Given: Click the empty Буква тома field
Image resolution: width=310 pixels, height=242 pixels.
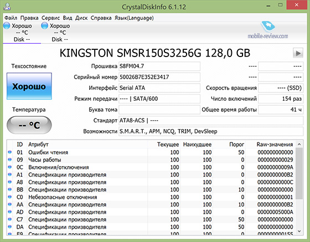Looking at the screenshot, I should tap(159, 110).
